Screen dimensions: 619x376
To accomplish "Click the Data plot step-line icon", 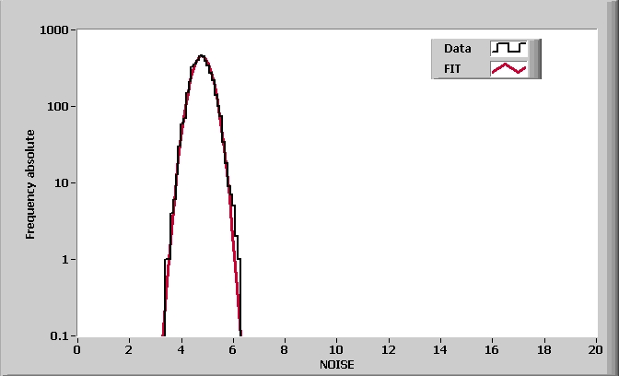I will 508,48.
